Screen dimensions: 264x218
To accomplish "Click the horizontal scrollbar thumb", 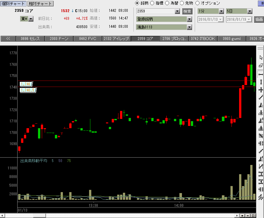I will point(39,216).
